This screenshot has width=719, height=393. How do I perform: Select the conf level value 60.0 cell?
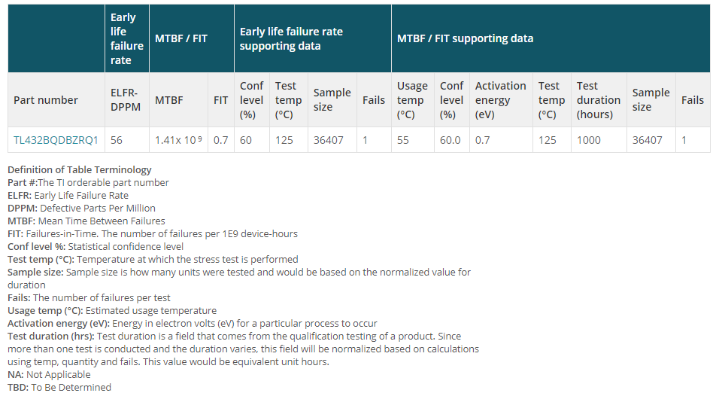(452, 140)
